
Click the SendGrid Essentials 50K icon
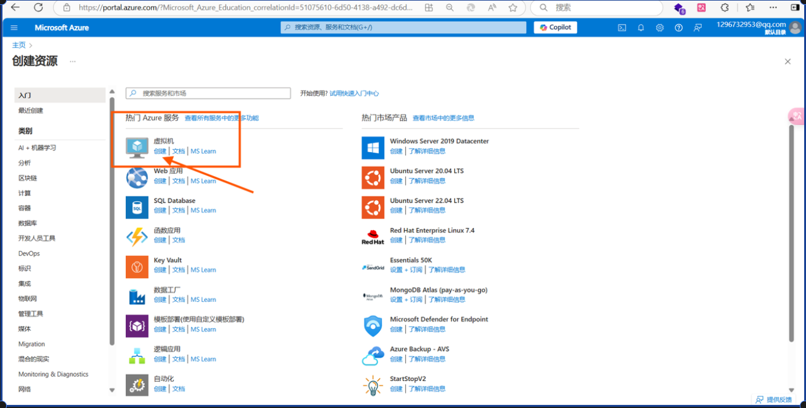[373, 267]
